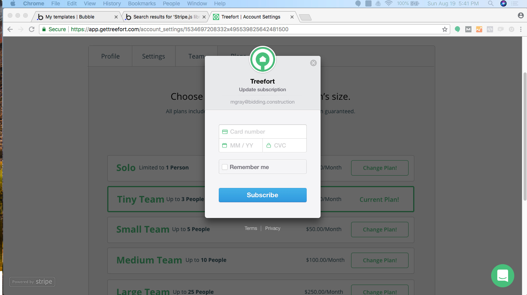Switch to the Team tab
This screenshot has width=527, height=295.
point(196,56)
